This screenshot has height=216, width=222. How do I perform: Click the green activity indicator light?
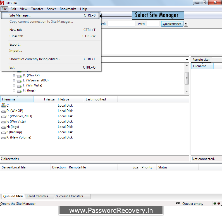tap(215, 203)
